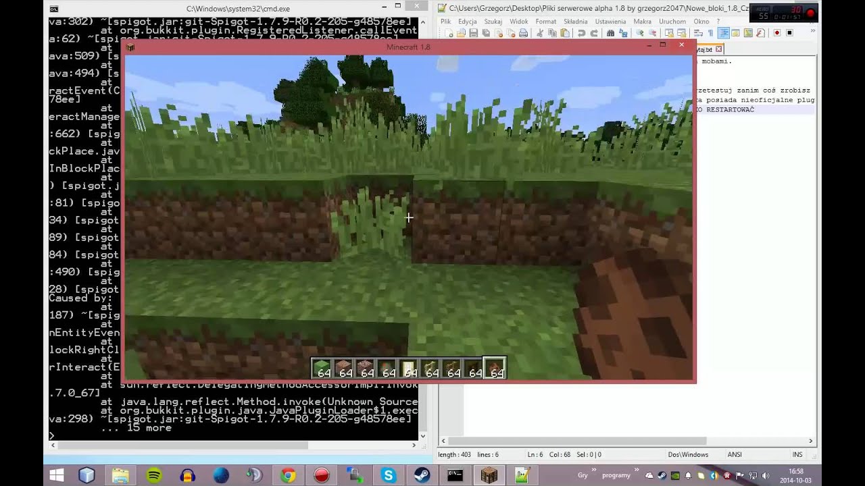Open the Format menu in Notepad++

pos(546,22)
